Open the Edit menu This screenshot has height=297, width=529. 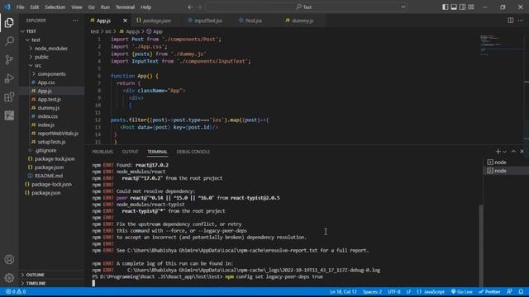tap(35, 7)
